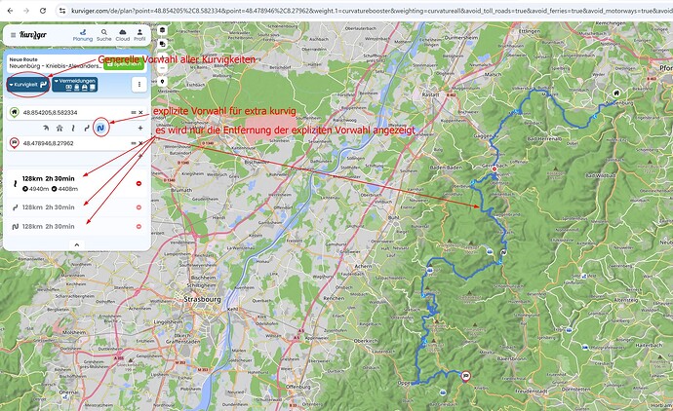
Task: Open the three-dot route options menu
Action: [x=139, y=85]
